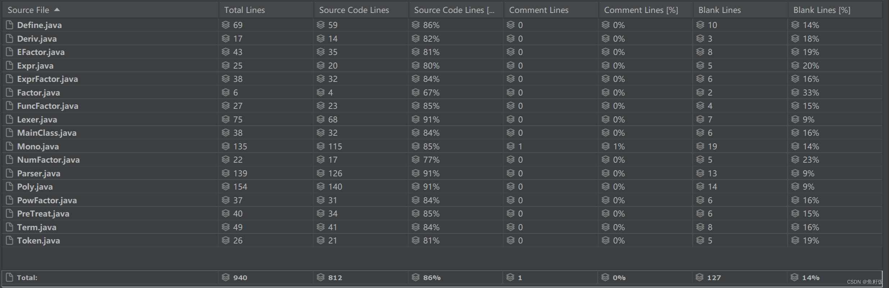Image resolution: width=889 pixels, height=288 pixels.
Task: Click NumFactor.java blank percentage 23%
Action: 811,159
